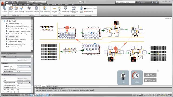The image size is (173, 97).
Task: Open the Products side tab
Action: (x=32, y=34)
